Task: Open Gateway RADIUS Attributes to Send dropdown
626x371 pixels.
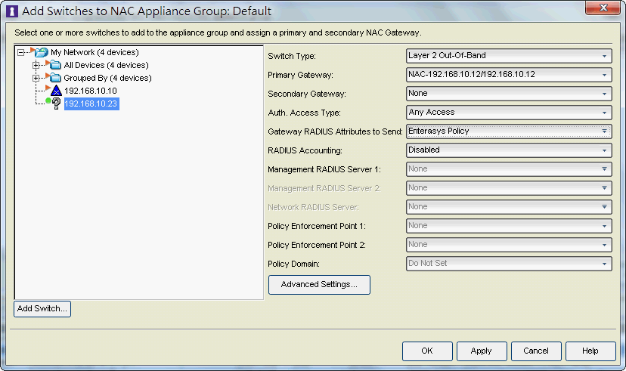Action: tap(509, 131)
